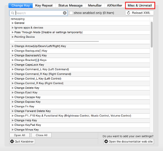
Task: Select the Change Forward Delete Key row
Action: [80, 111]
